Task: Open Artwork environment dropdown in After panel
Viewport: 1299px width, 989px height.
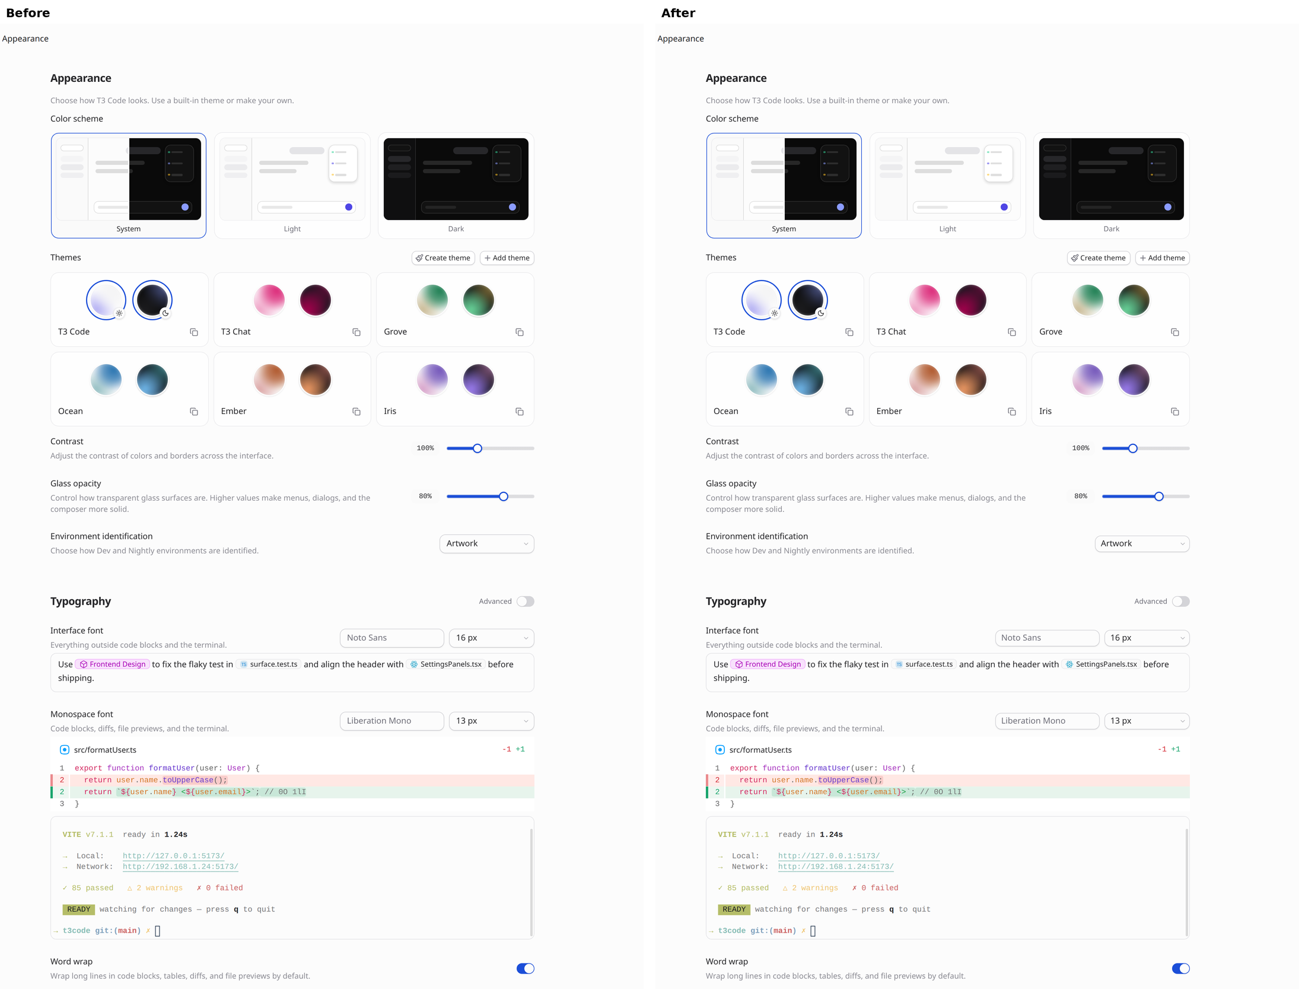Action: 1142,544
